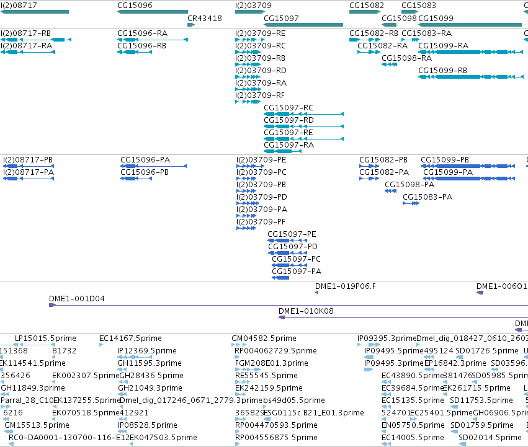Select BAC clone DME1-019P06.F
Image resolution: width=528 pixels, height=447 pixels.
point(316,293)
